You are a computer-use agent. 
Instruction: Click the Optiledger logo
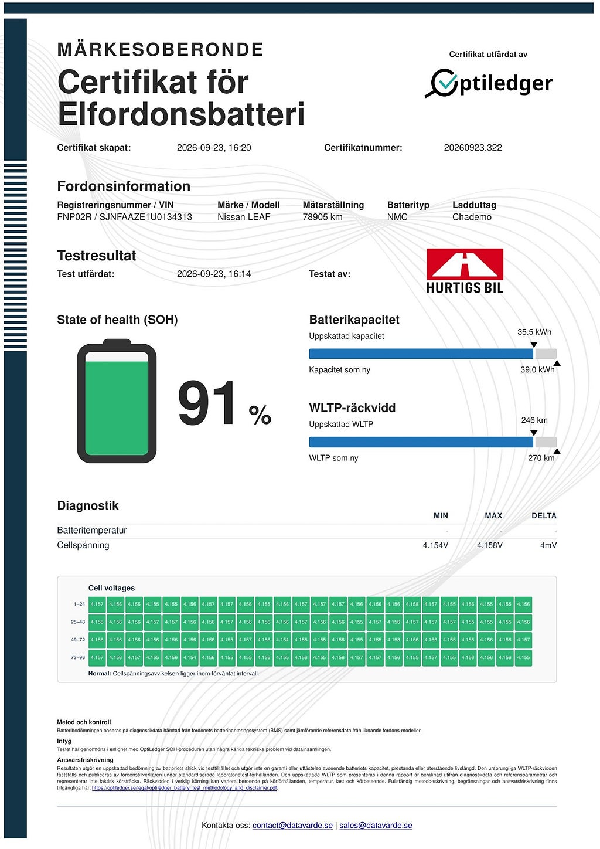click(489, 83)
